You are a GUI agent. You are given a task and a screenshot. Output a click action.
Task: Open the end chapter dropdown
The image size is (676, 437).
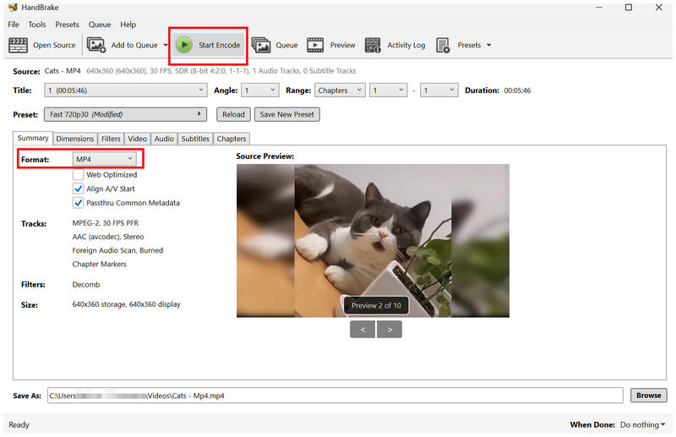[439, 90]
